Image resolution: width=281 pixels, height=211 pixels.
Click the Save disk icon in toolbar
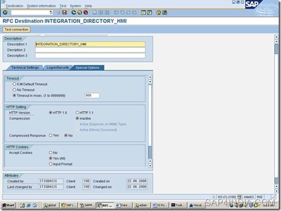[64, 12]
